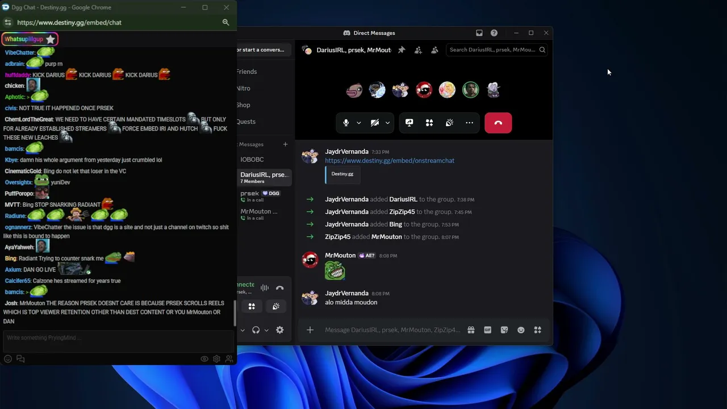Mute the microphone in the call
Image resolution: width=727 pixels, height=409 pixels.
click(x=346, y=123)
